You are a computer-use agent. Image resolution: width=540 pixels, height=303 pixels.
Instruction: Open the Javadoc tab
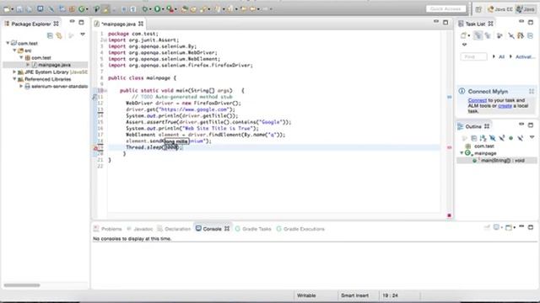tap(139, 229)
